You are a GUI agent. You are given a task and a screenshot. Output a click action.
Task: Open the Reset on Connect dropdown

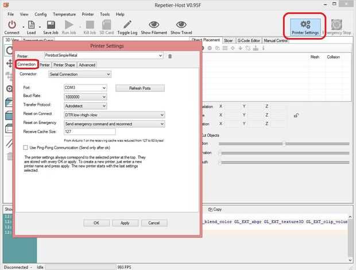[114, 115]
